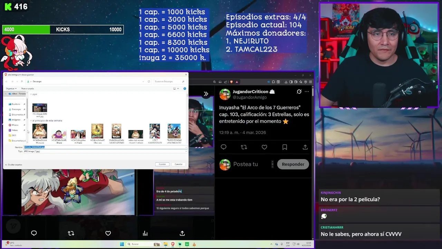Open the three-dot more menu on tweet
The height and width of the screenshot is (249, 442).
[307, 92]
